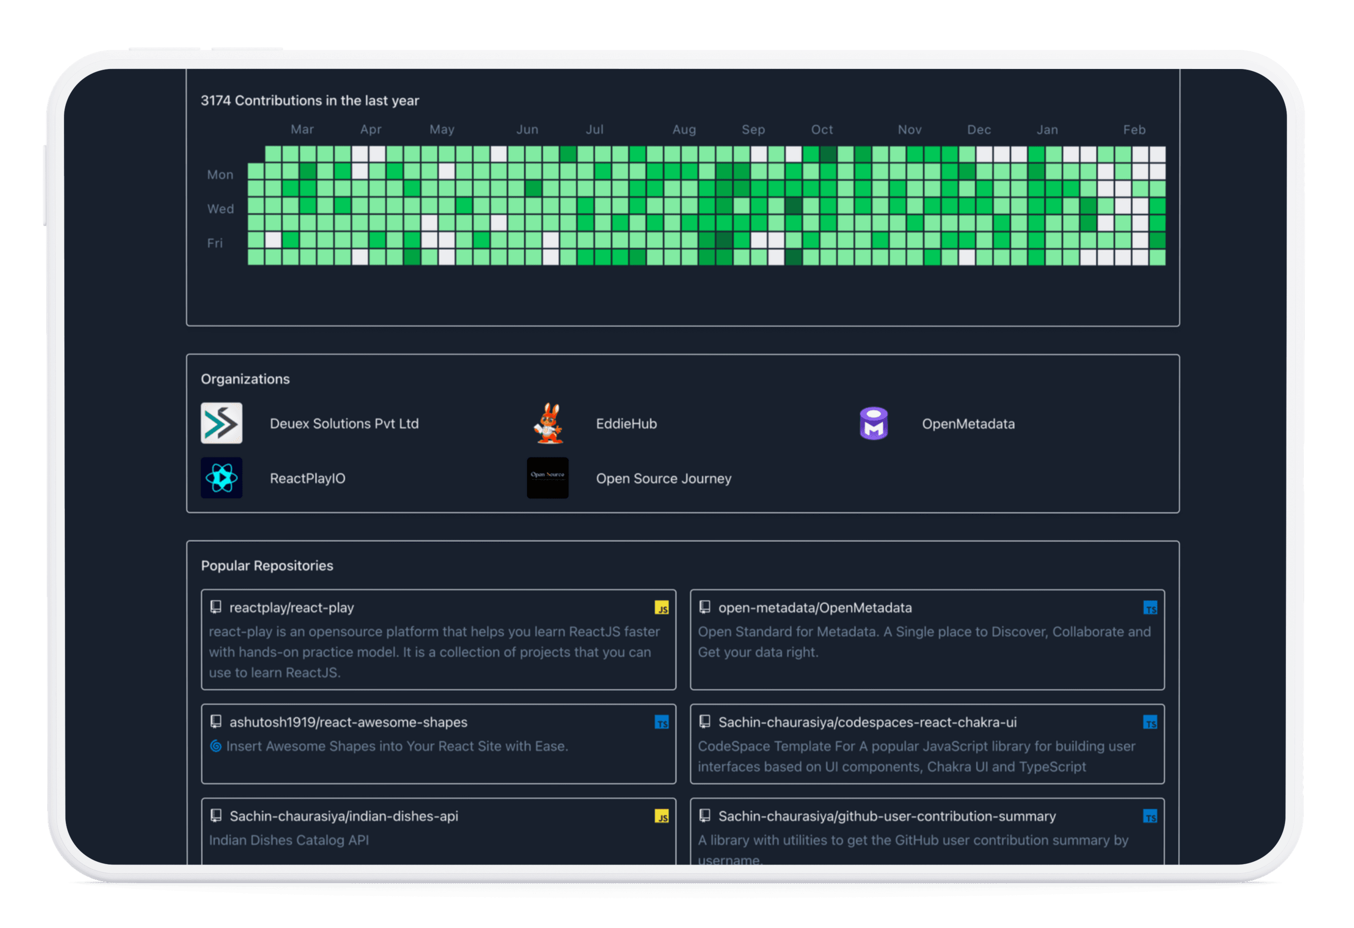Viewport: 1354px width, 928px height.
Task: Click the repo icon beside ashutosh1919/react-awesome-shapes
Action: (215, 722)
